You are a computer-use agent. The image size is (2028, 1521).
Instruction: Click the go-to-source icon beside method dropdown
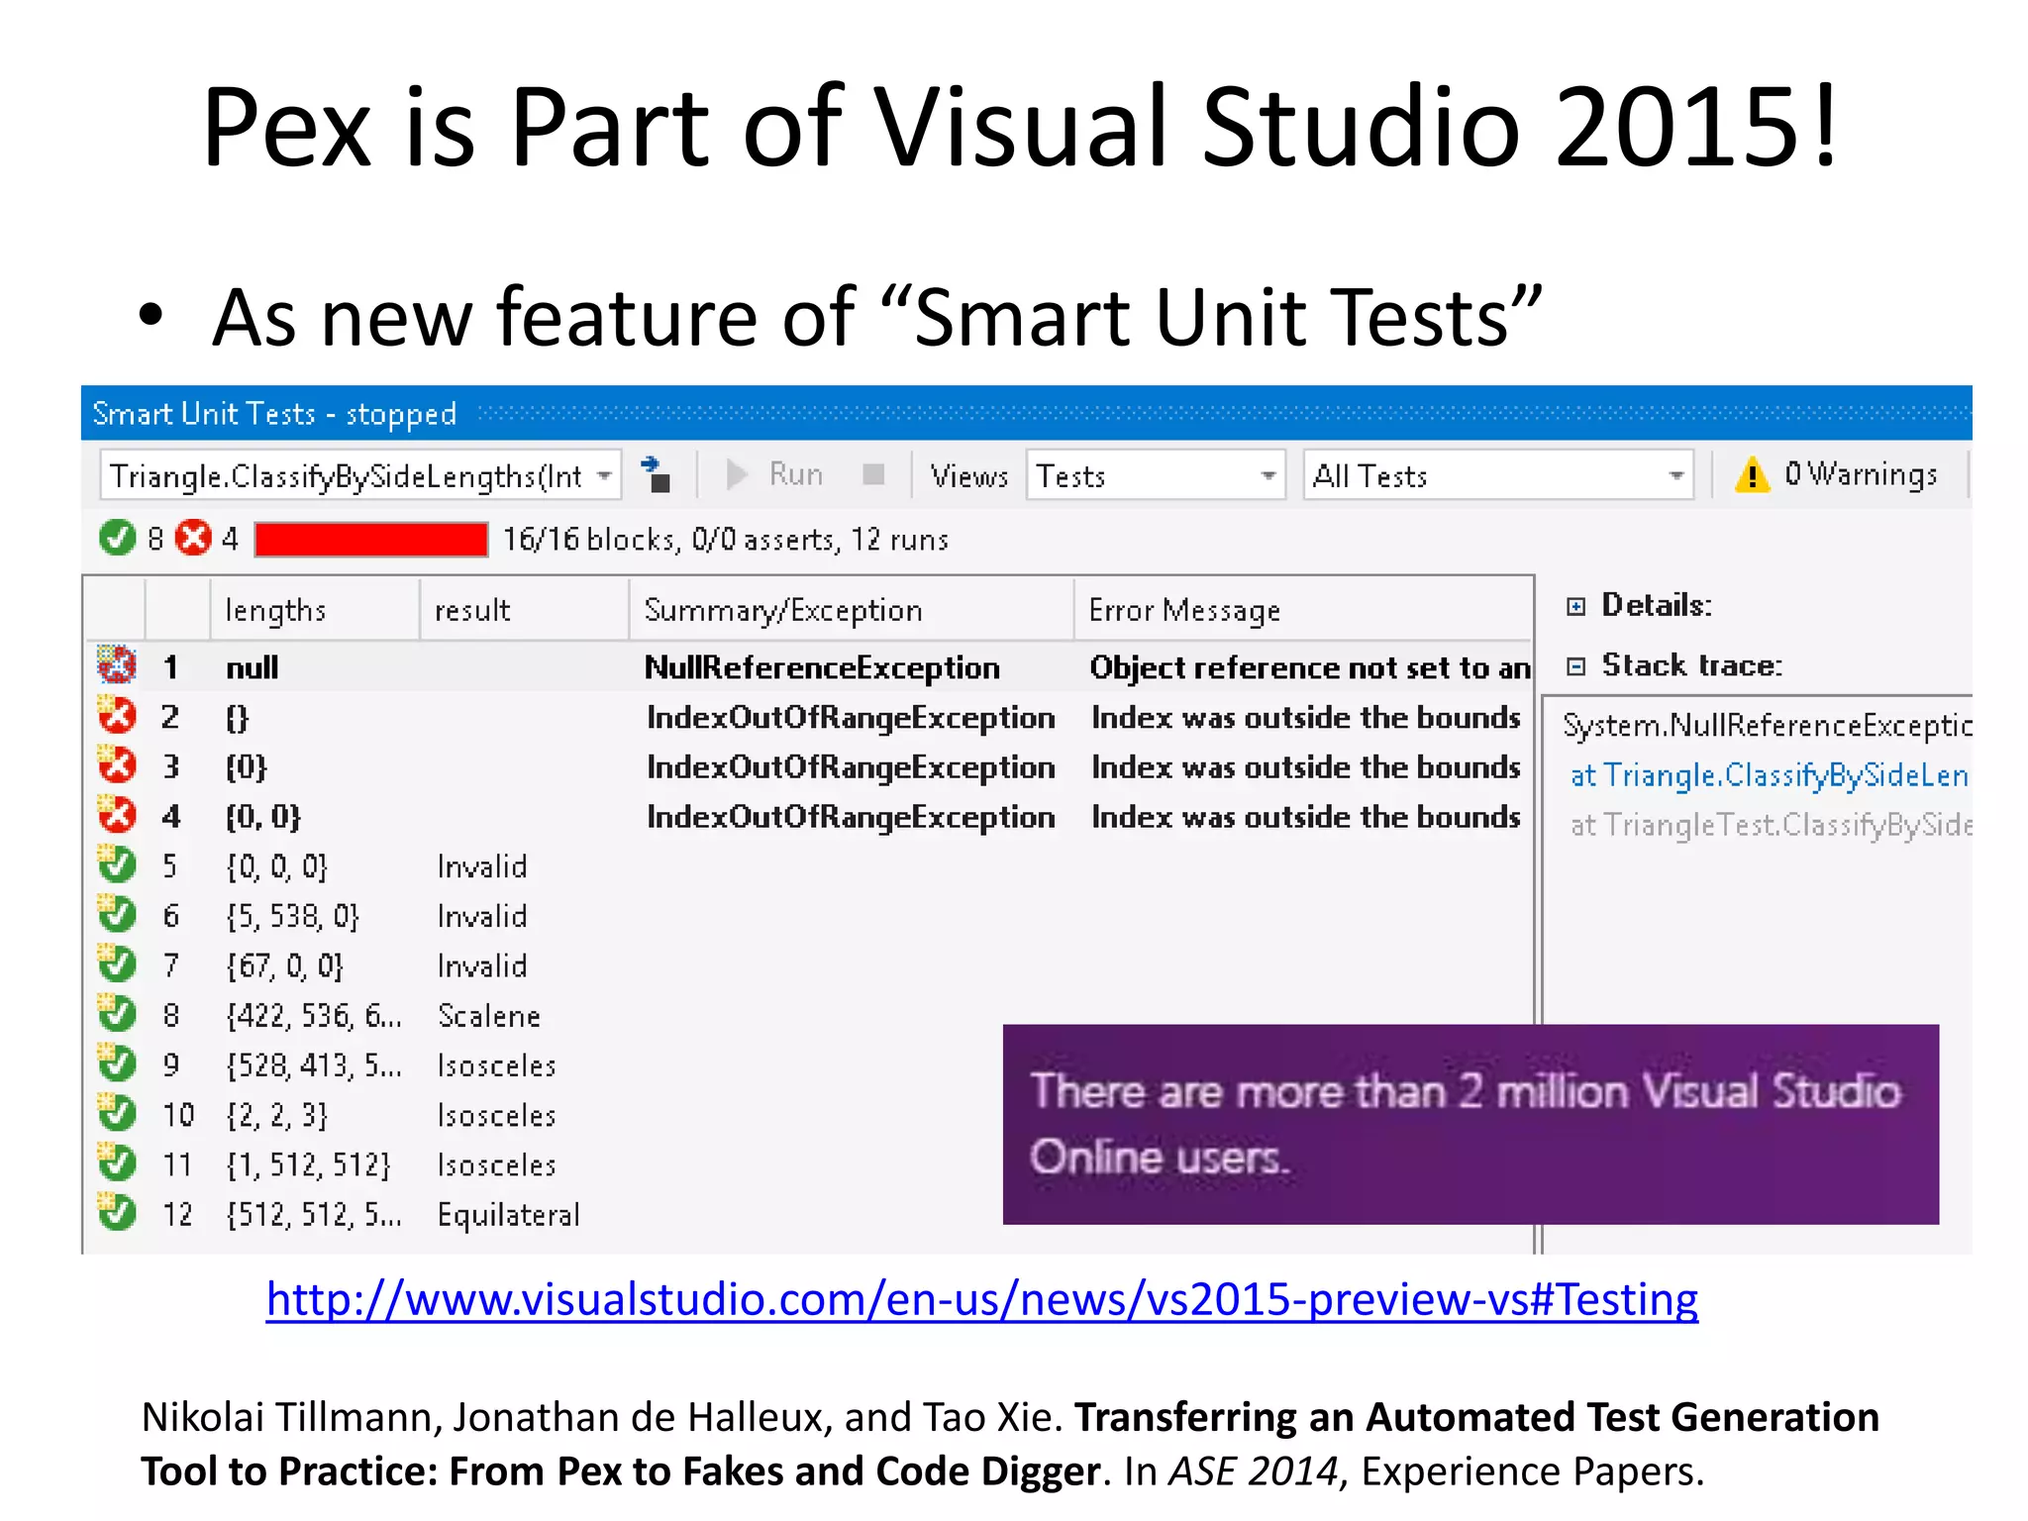point(656,475)
